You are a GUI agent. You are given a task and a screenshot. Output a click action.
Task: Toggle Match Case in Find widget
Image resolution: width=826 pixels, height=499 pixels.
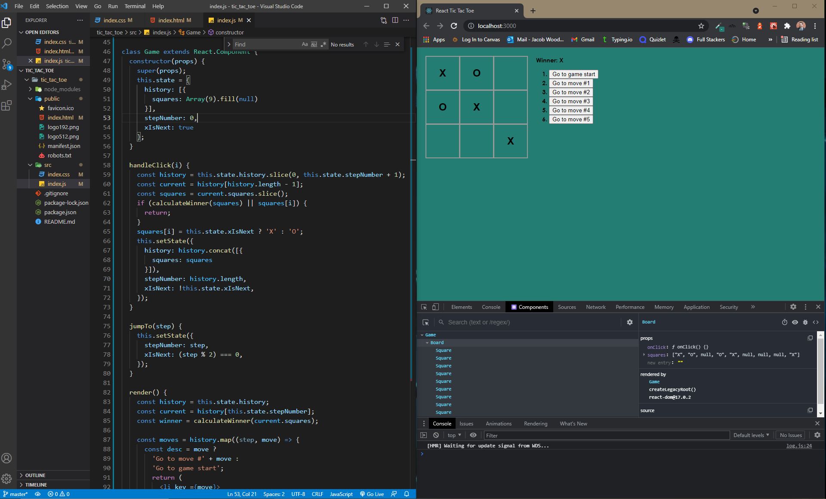pos(305,44)
